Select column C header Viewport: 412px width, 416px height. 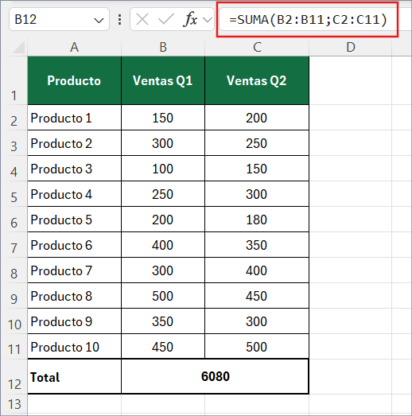257,47
